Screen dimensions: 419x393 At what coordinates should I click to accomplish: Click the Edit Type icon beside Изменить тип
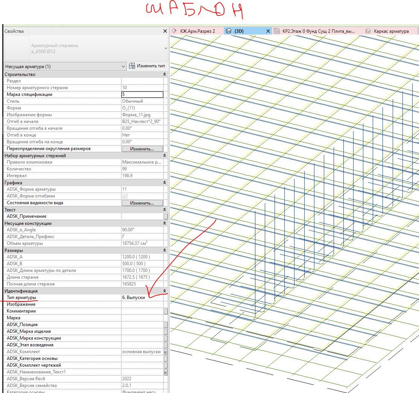tap(132, 66)
